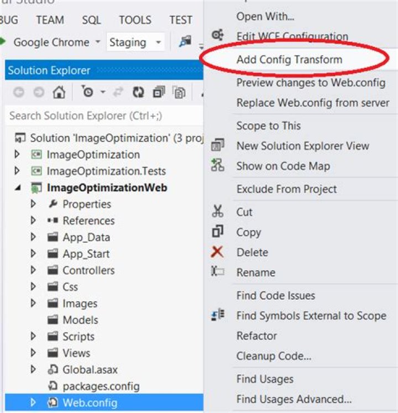Click the Copy icon in context menu

pyautogui.click(x=218, y=231)
